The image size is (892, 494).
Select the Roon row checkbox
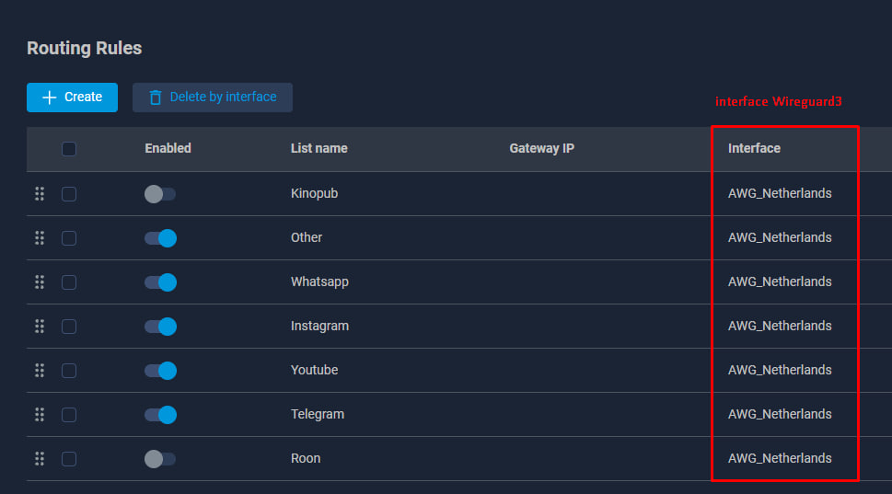pyautogui.click(x=69, y=459)
